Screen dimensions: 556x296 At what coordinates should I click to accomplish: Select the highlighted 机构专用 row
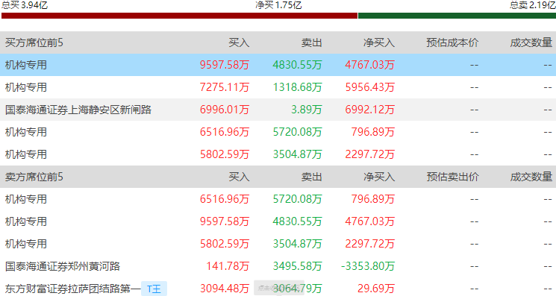click(278, 65)
